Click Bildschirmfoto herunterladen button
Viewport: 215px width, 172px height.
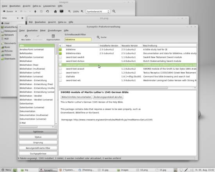tap(76, 97)
